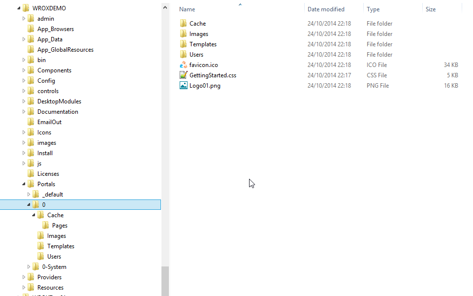The width and height of the screenshot is (473, 296).
Task: Select the Templates tree item under 0
Action: [61, 246]
